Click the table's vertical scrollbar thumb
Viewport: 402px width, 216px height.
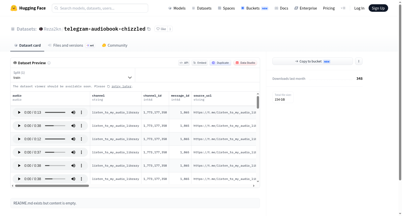pos(258,102)
